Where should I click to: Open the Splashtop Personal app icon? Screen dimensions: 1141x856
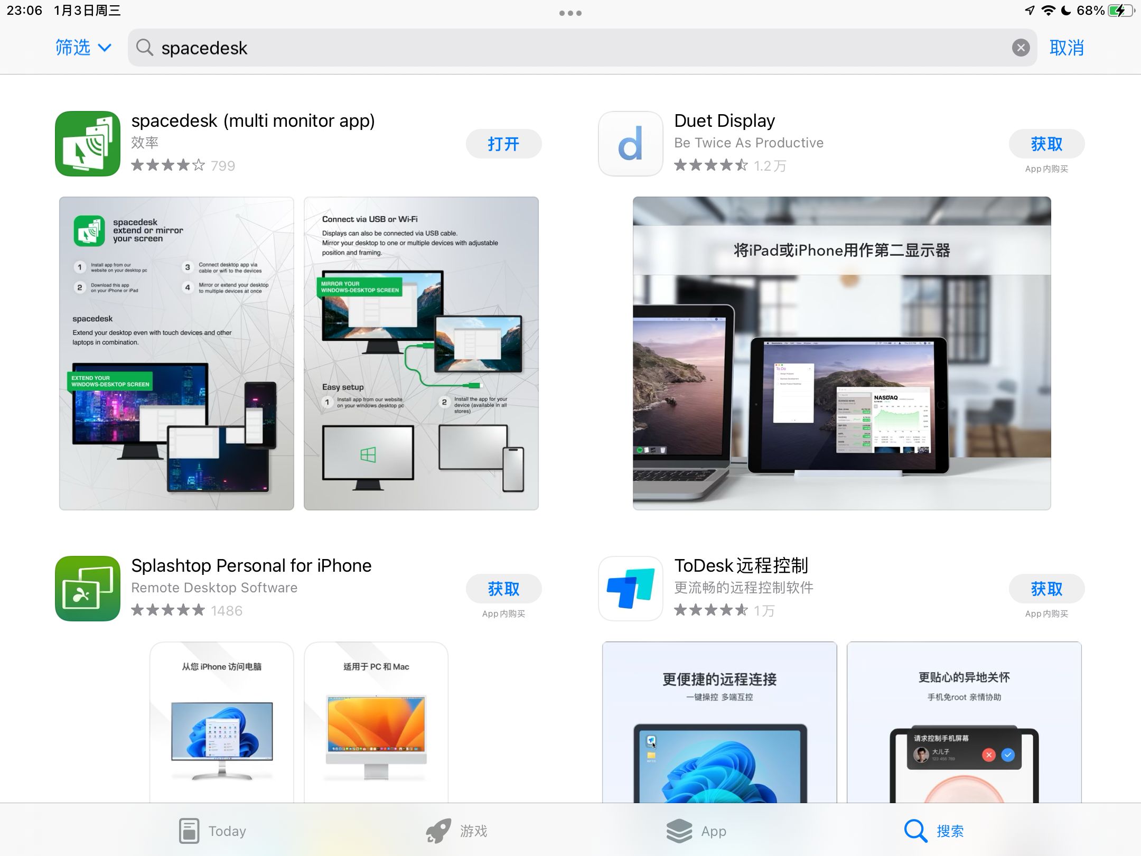[x=88, y=589]
